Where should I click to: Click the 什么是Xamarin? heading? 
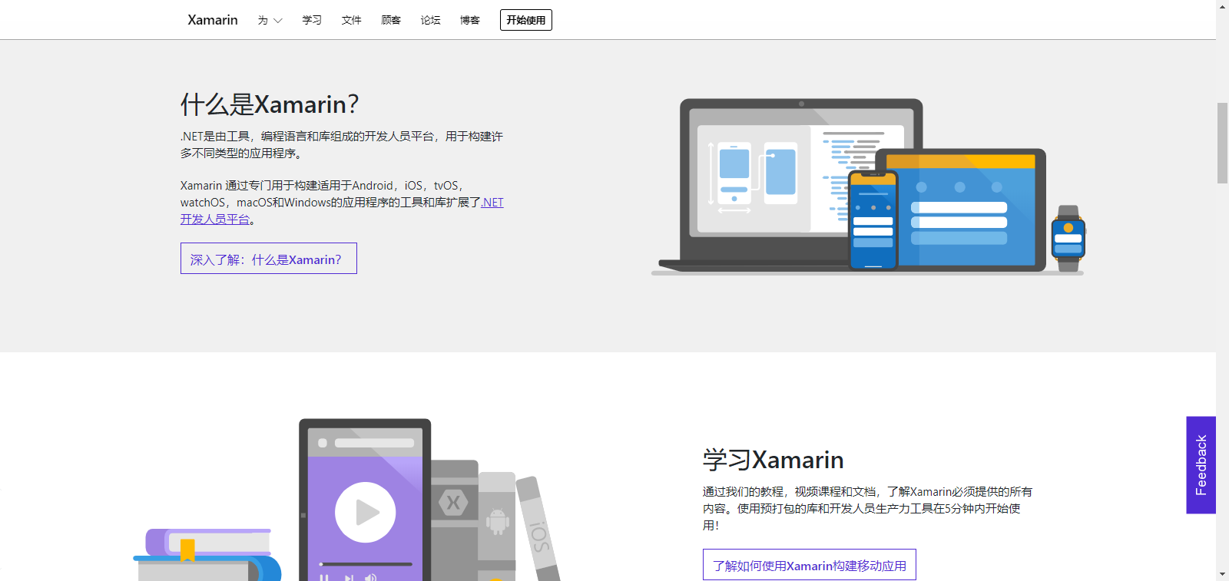click(270, 104)
